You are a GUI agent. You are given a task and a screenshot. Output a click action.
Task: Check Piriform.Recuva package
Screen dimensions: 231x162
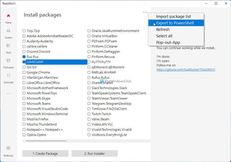tap(89, 57)
